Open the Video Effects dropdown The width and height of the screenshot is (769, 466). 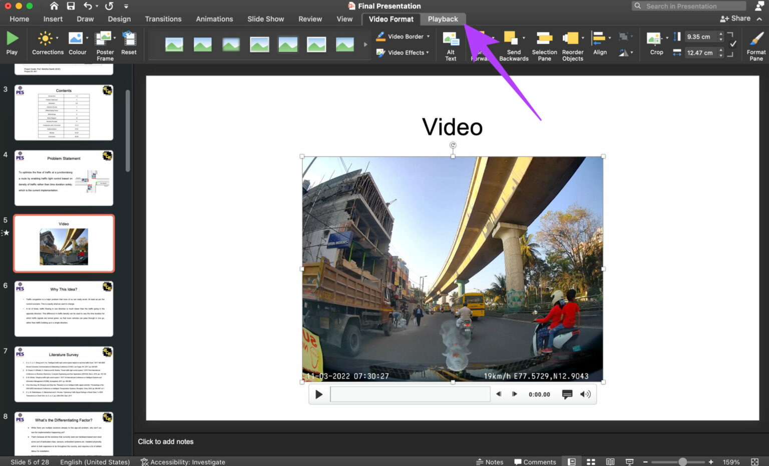(x=403, y=52)
